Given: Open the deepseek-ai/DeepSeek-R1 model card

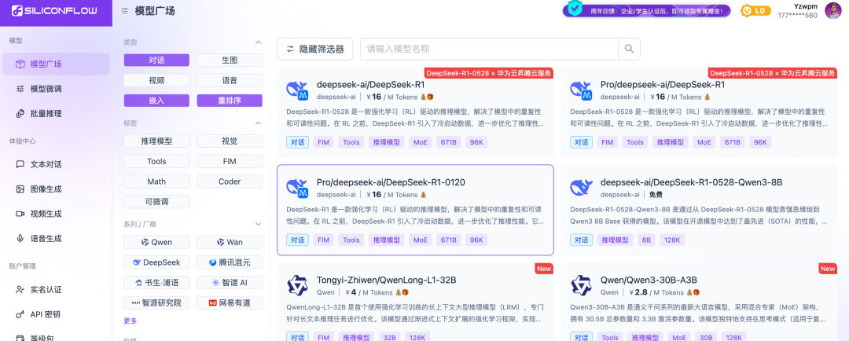Looking at the screenshot, I should [x=415, y=112].
